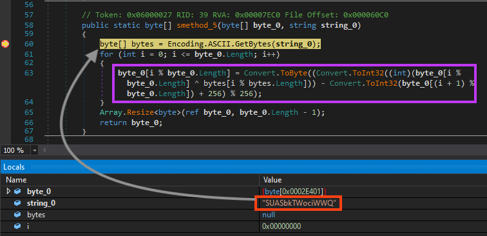Click the i variable cube icon
This screenshot has height=236, width=487.
click(18, 226)
